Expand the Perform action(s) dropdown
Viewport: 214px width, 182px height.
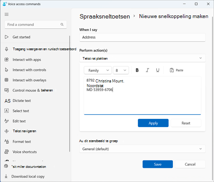pos(143,58)
